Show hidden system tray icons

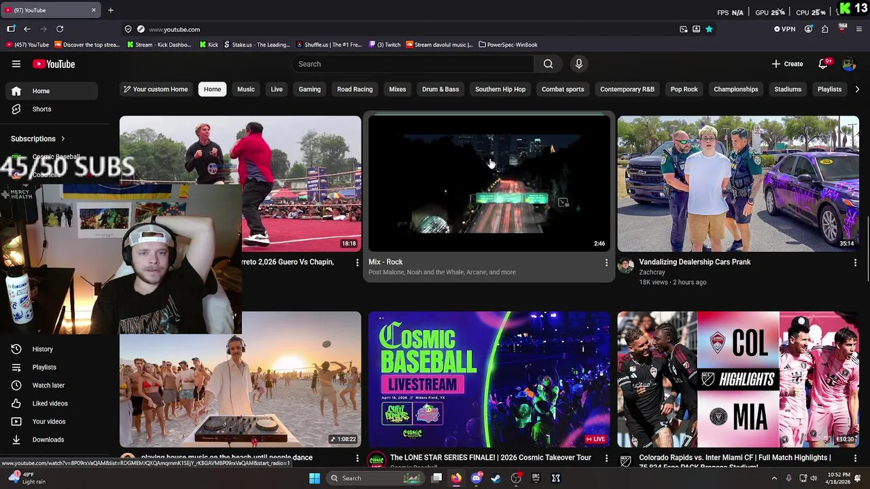(773, 478)
